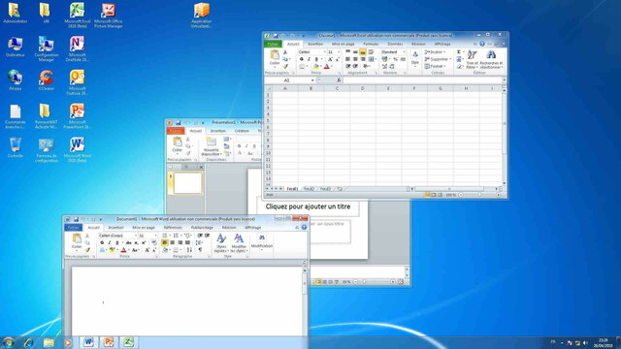The image size is (621, 349).
Task: Click the yellow fill color bucket in Excel
Action: (x=315, y=66)
